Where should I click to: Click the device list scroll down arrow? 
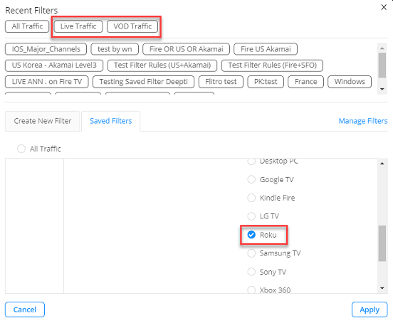click(x=382, y=288)
